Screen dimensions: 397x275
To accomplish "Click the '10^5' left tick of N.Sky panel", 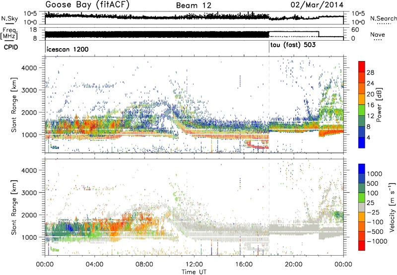I will pos(30,13).
